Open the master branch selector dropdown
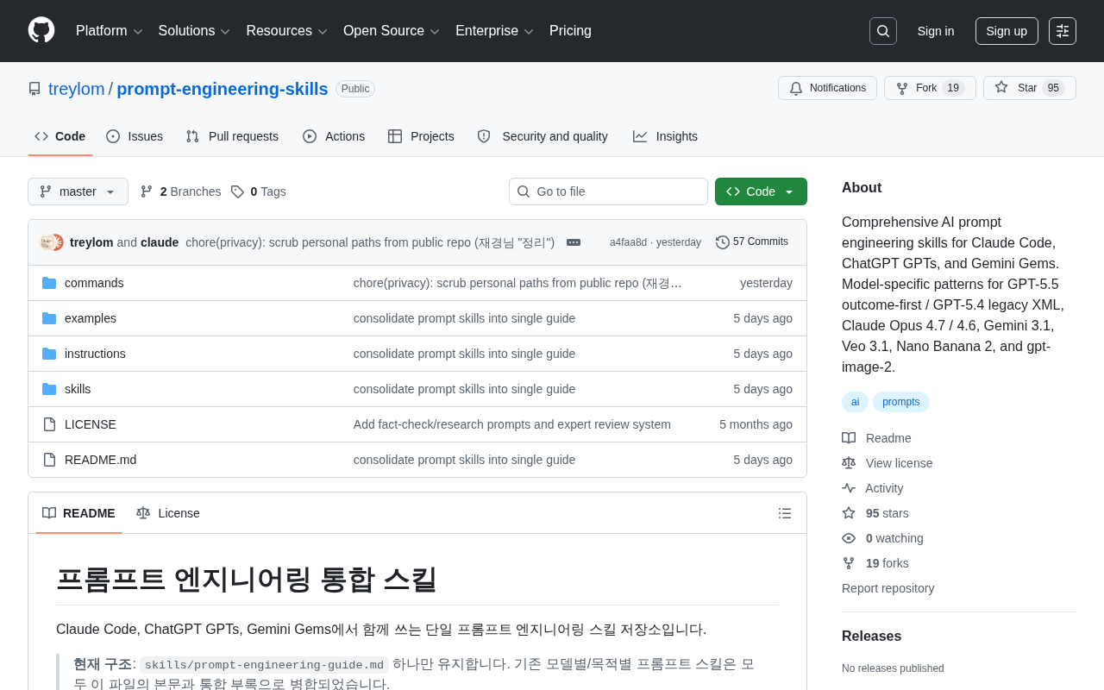The height and width of the screenshot is (690, 1104). click(78, 191)
